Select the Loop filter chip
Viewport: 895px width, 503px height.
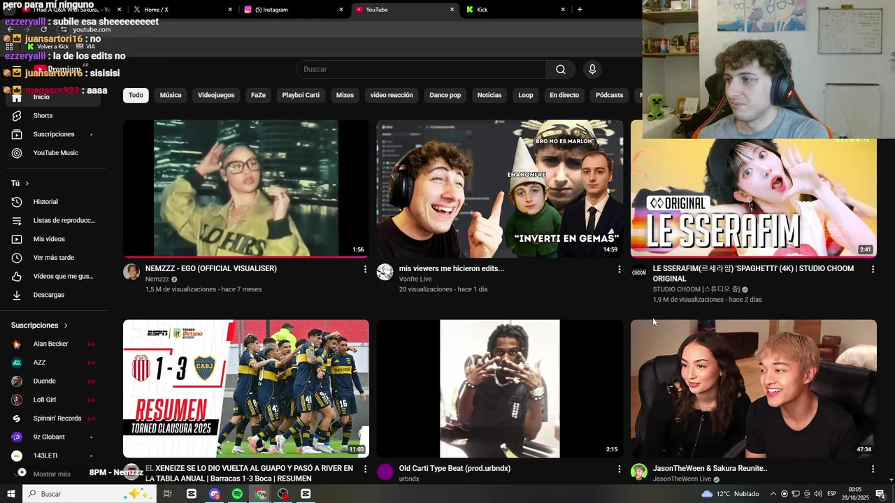pyautogui.click(x=526, y=95)
